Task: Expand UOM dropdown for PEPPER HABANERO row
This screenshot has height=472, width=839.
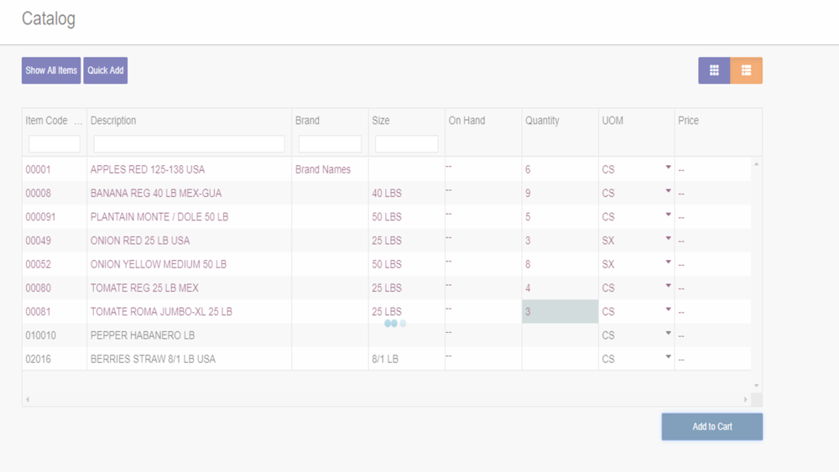Action: click(668, 335)
